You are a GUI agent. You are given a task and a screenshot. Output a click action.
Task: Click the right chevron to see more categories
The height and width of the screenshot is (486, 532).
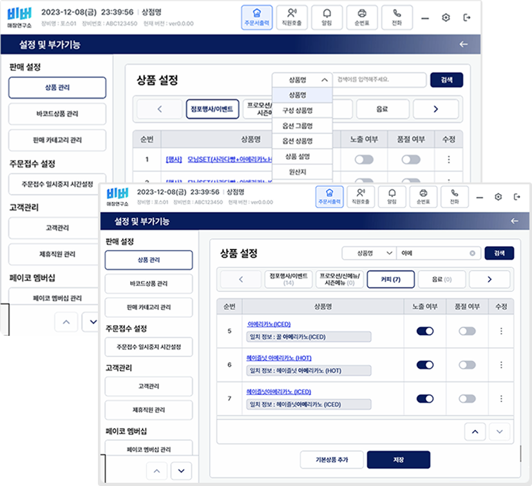coord(489,279)
